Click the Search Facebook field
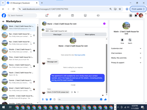 click(x=22, y=16)
